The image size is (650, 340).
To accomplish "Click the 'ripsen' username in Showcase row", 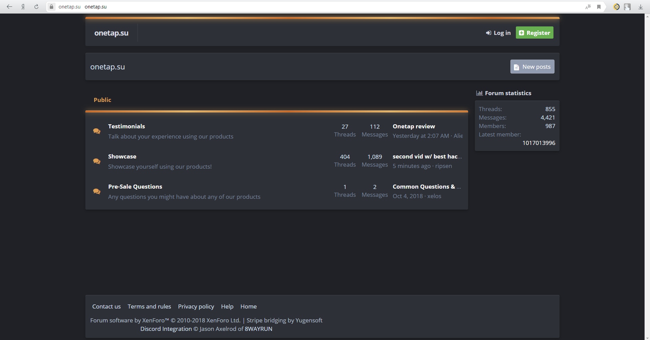I will click(443, 166).
